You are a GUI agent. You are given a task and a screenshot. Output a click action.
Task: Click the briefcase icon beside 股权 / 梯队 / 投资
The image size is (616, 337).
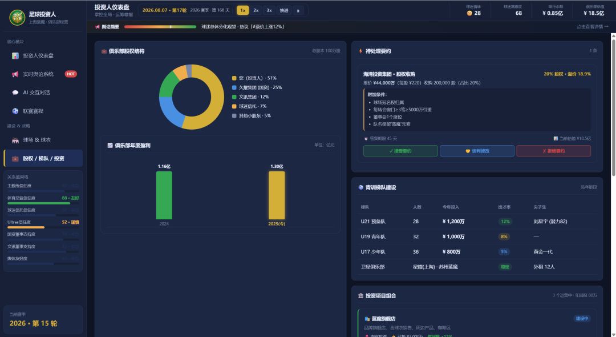click(15, 159)
